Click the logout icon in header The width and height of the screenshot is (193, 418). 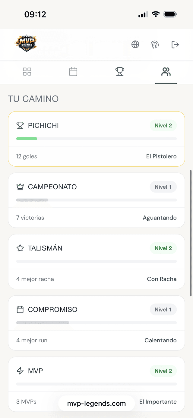click(x=175, y=45)
